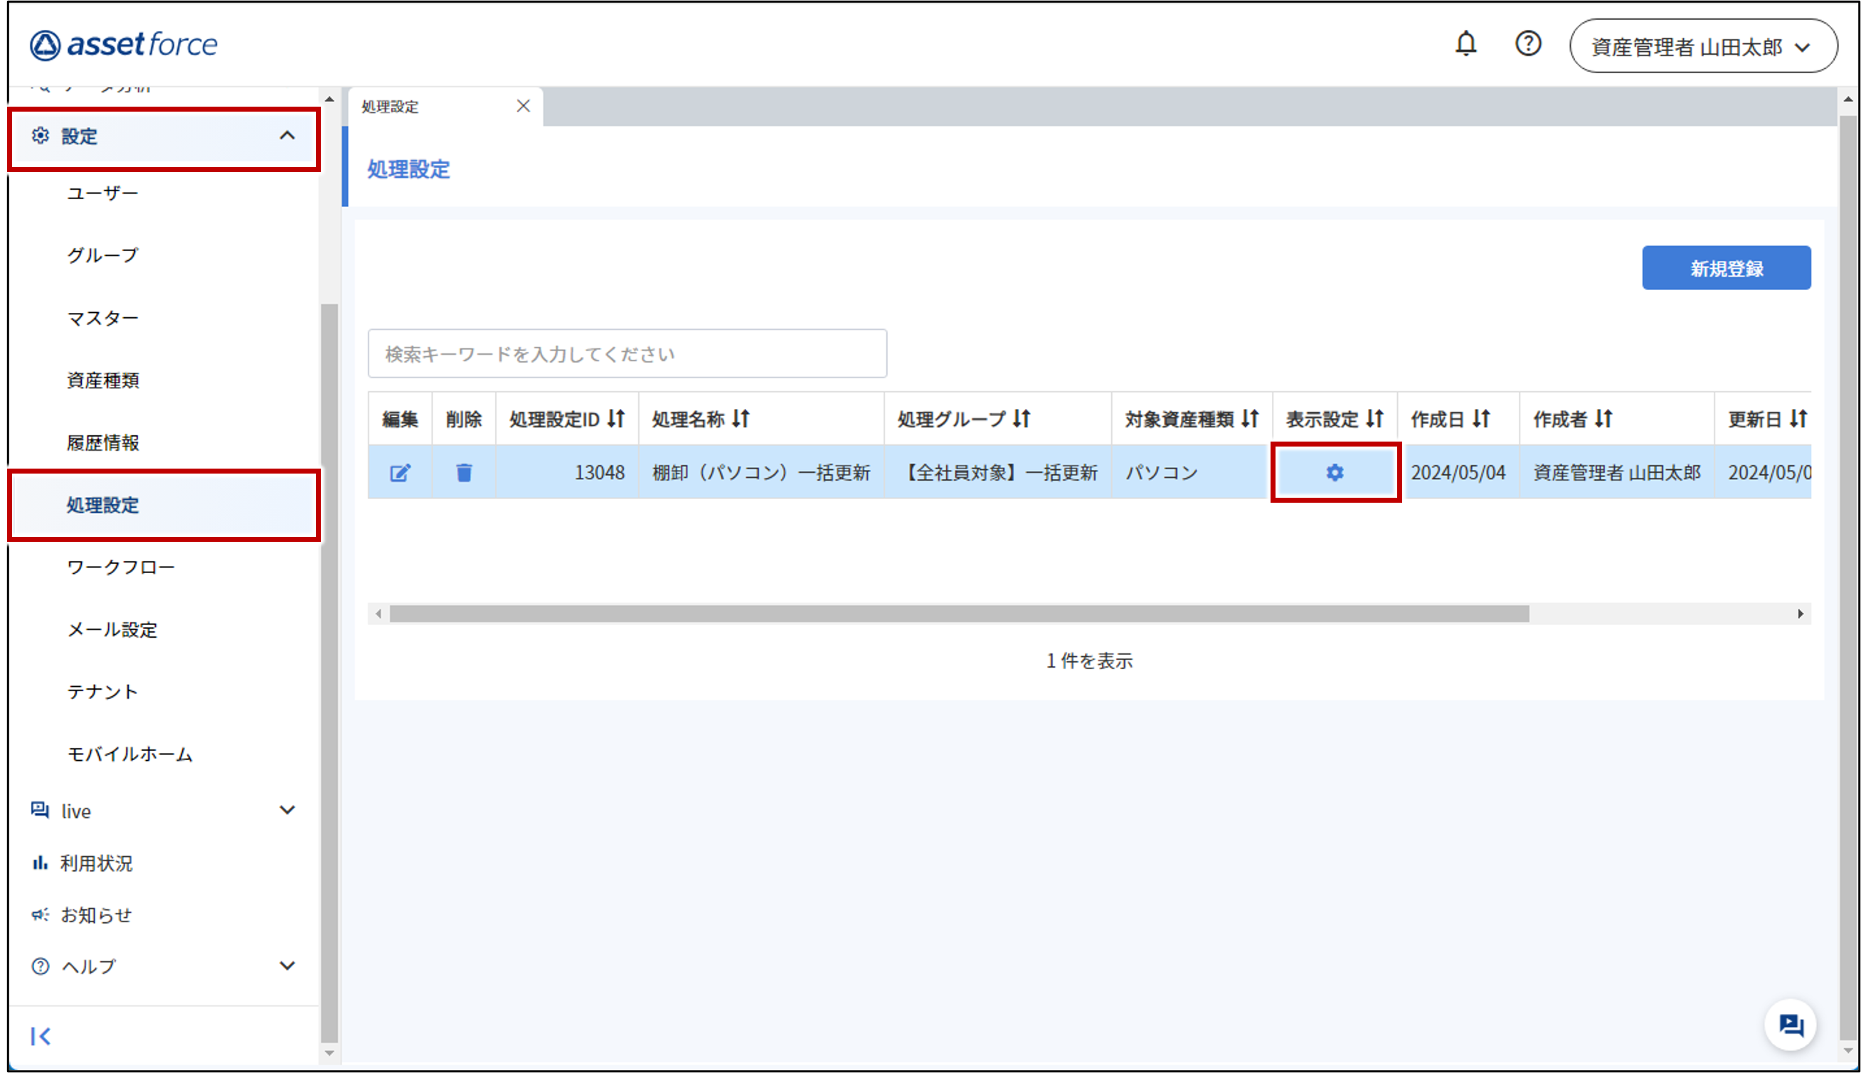The height and width of the screenshot is (1073, 1861).
Task: Open the chat bubble widget
Action: pos(1791,1025)
